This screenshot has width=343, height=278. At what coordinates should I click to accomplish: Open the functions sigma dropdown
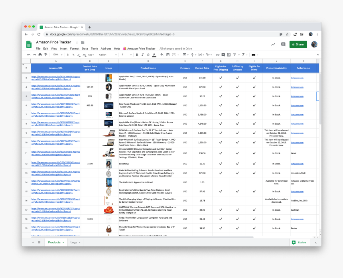(x=244, y=55)
